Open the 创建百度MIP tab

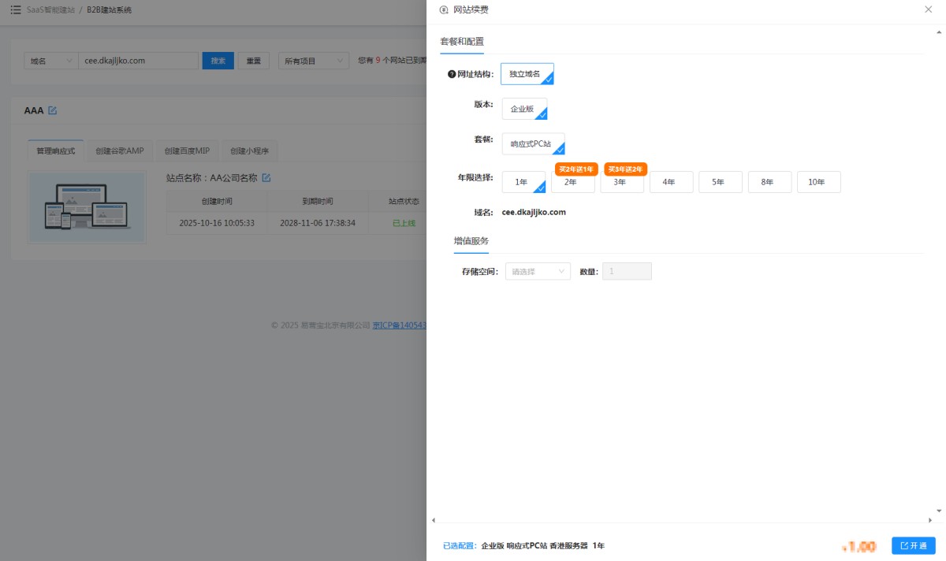(186, 150)
